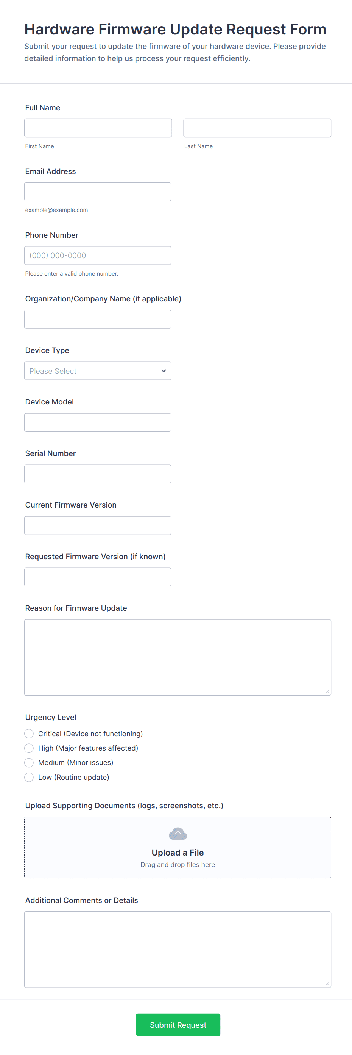This screenshot has height=1055, width=352.
Task: Focus the Email Address text box
Action: point(97,192)
